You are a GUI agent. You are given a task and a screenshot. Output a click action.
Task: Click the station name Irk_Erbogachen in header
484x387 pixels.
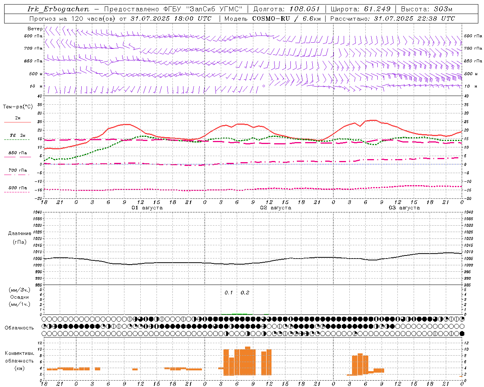coord(58,9)
